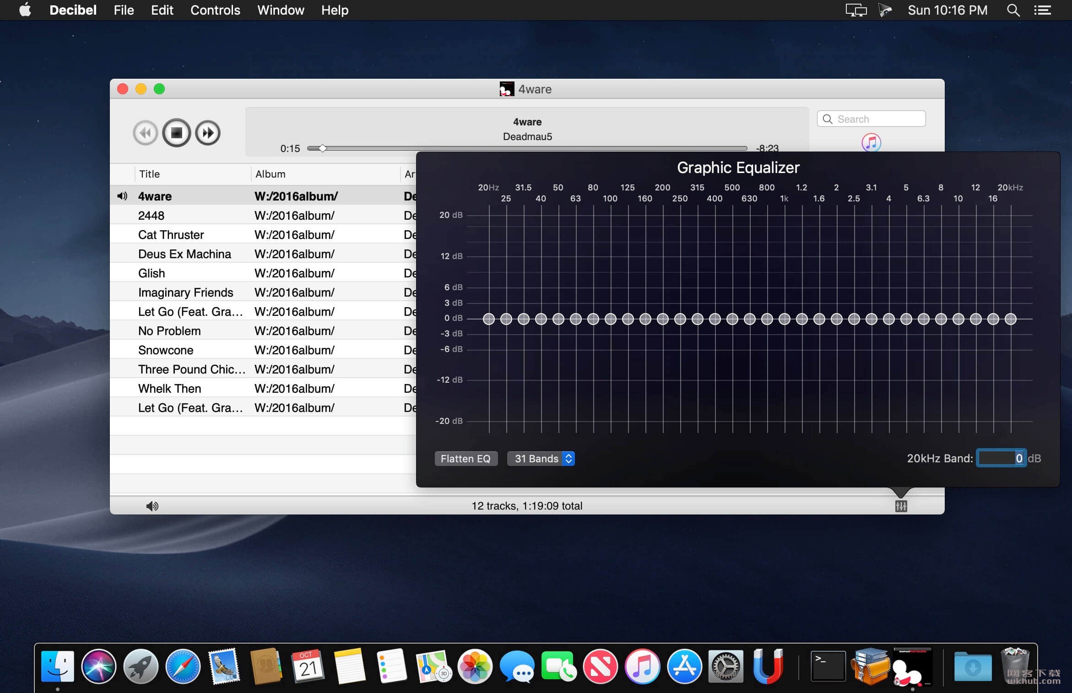Open the Decibel app menu
The image size is (1072, 693).
(x=73, y=10)
